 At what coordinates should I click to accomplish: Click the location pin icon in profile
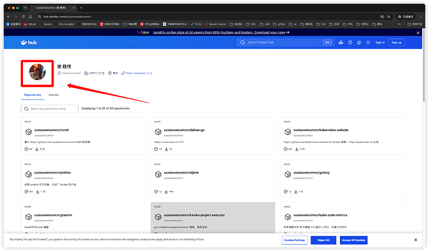tap(109, 73)
